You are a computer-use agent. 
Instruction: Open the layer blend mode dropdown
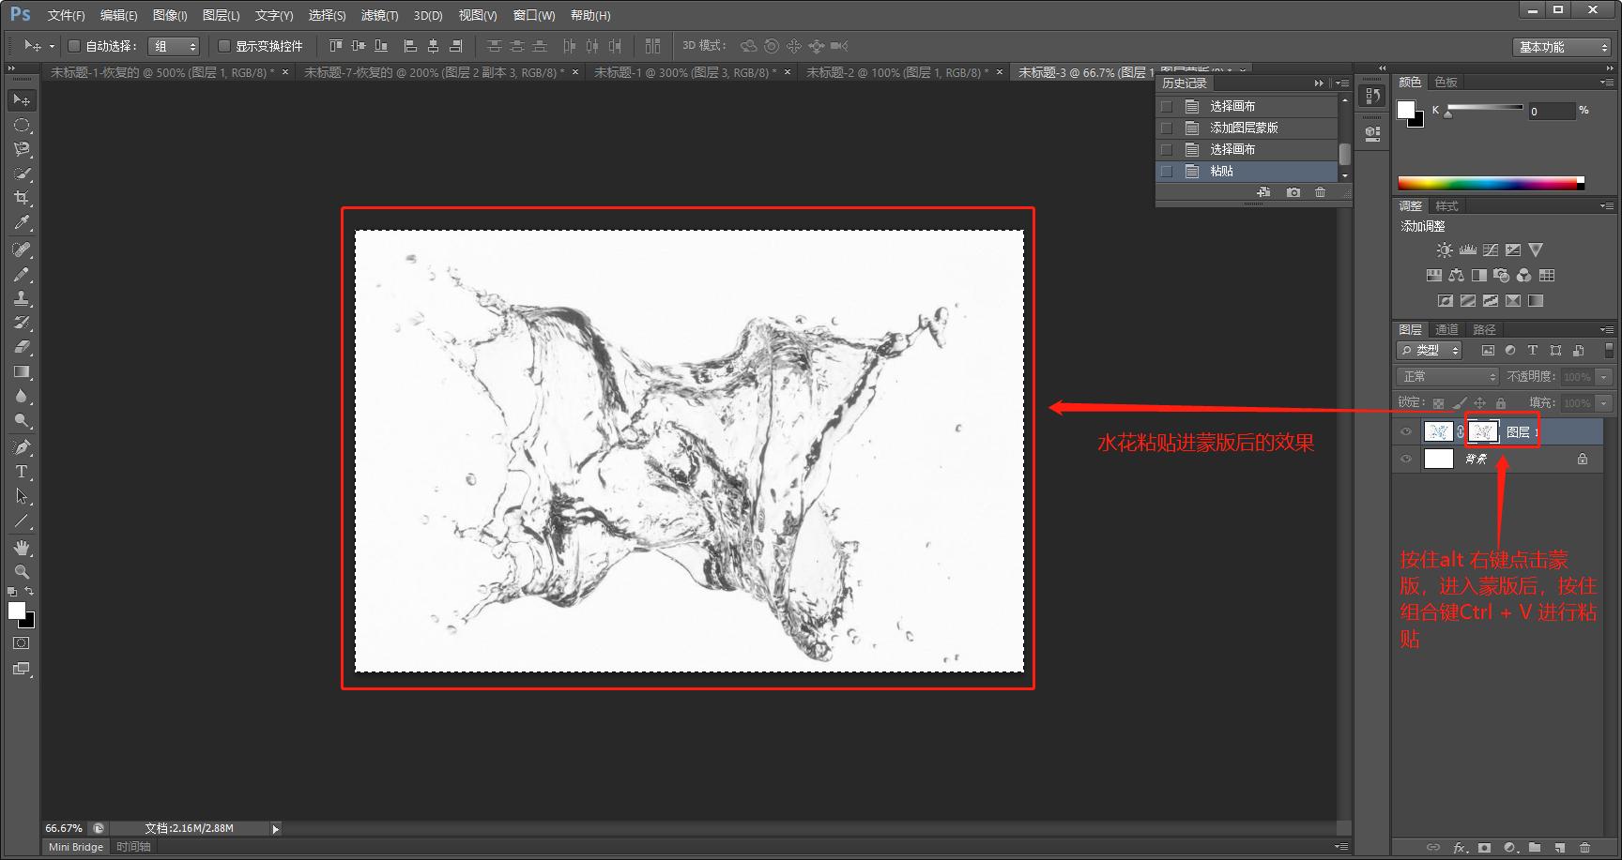click(x=1446, y=376)
